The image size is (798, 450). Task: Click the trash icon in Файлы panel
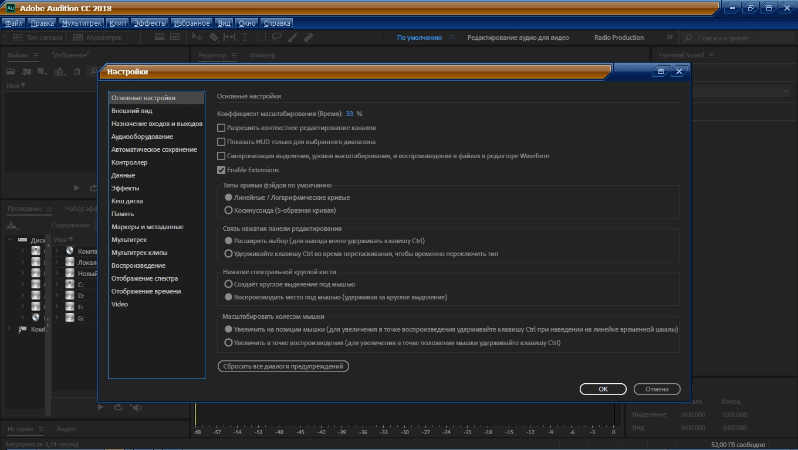[x=77, y=71]
